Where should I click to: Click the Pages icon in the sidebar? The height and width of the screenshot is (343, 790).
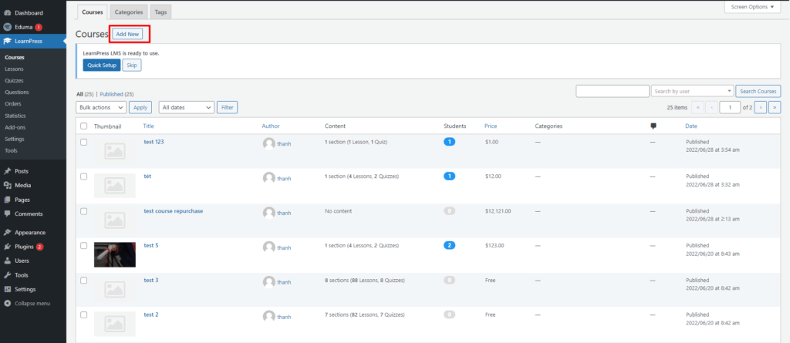pyautogui.click(x=8, y=200)
